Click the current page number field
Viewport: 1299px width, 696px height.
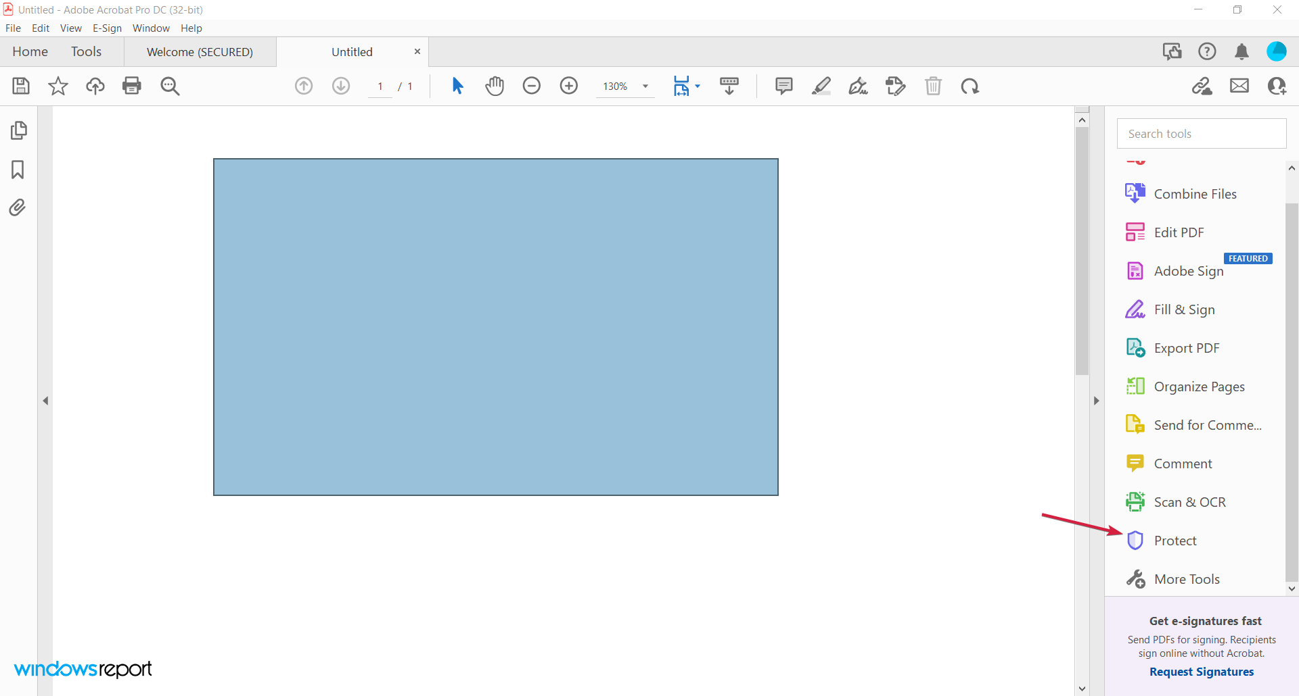380,86
